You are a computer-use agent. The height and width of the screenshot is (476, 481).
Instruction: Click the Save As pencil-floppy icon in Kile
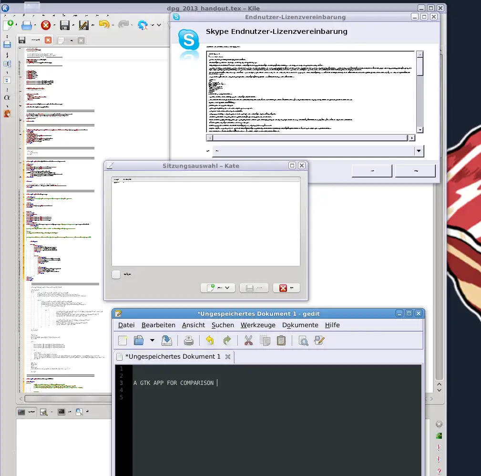point(83,25)
